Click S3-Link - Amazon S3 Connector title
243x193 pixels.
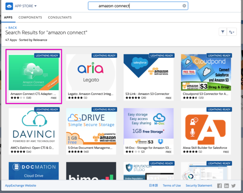147,94
